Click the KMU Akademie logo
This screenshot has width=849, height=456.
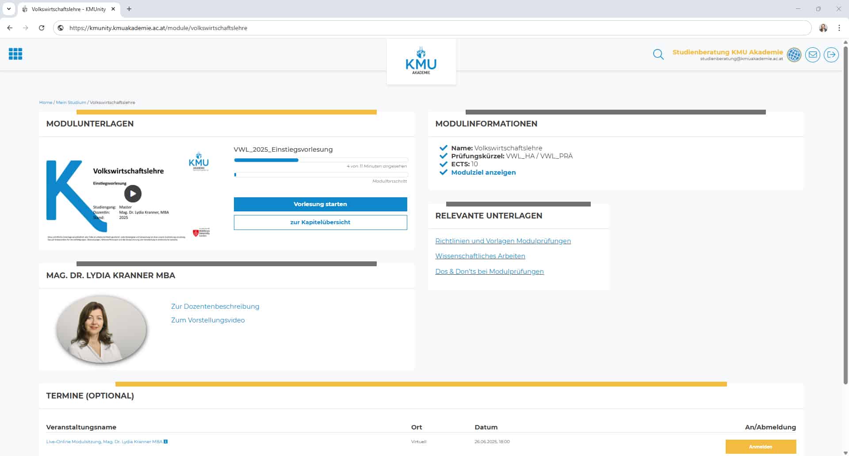[421, 61]
